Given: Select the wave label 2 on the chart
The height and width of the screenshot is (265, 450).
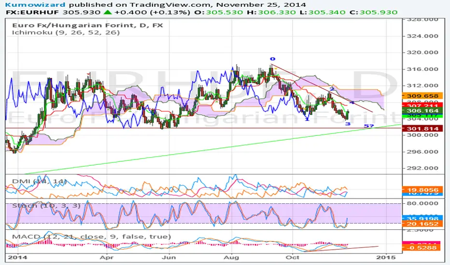Looking at the screenshot, I should click(x=332, y=89).
